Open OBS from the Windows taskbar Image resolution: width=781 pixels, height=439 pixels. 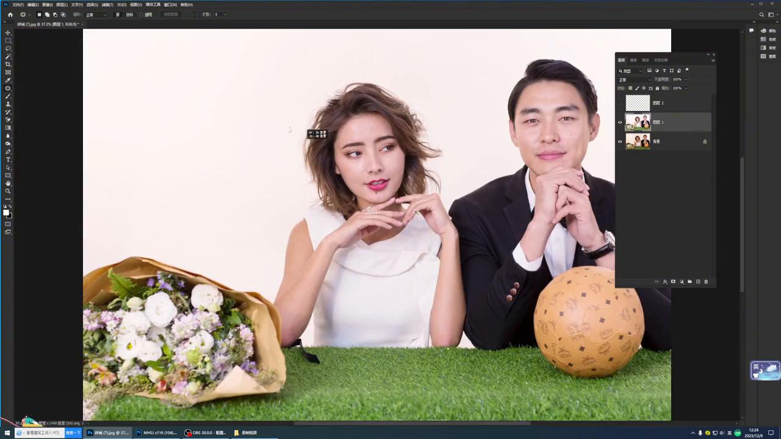tap(206, 433)
